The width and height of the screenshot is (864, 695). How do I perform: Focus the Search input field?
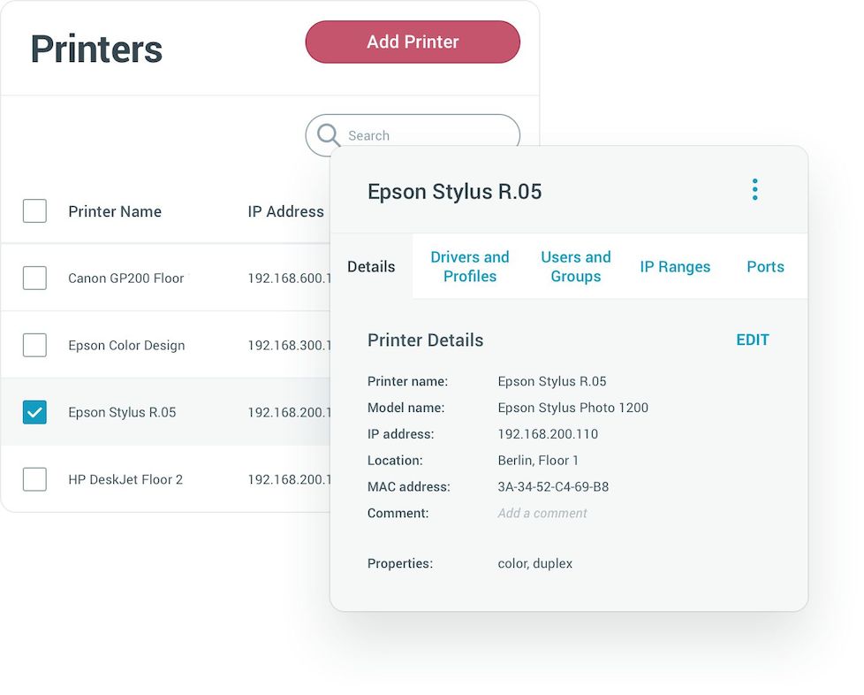coord(413,135)
